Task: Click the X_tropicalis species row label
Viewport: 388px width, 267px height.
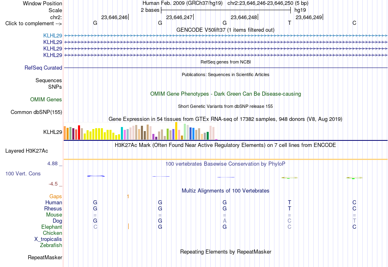Action: [x=48, y=239]
